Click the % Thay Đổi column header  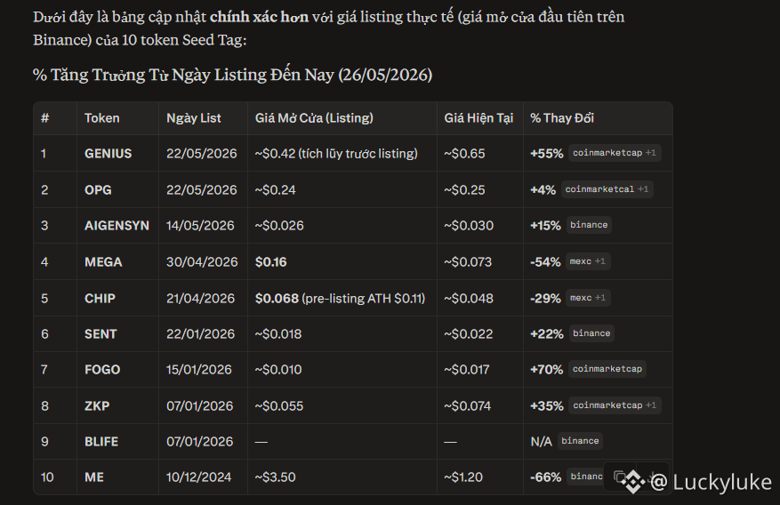point(562,118)
